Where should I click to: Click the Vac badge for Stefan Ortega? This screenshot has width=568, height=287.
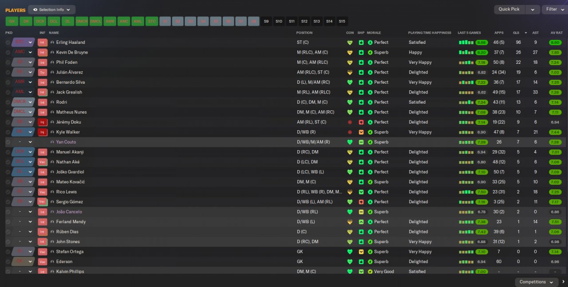pyautogui.click(x=42, y=252)
